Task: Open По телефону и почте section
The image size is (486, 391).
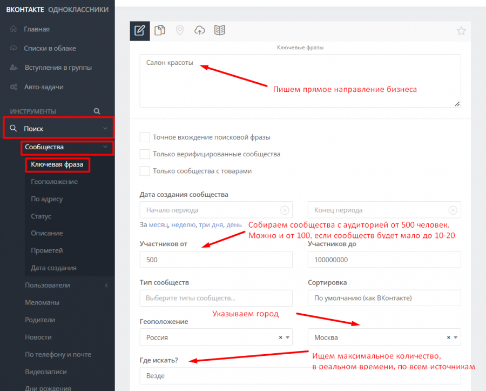Action: pyautogui.click(x=58, y=354)
